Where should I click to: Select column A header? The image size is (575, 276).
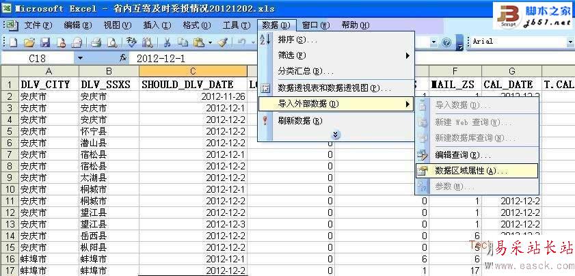pos(49,71)
